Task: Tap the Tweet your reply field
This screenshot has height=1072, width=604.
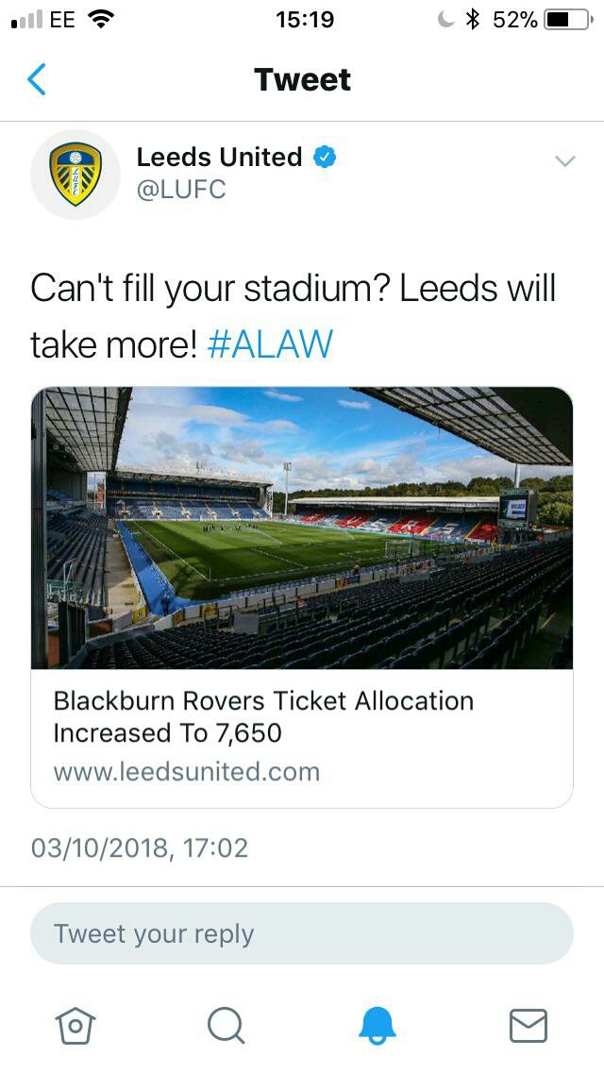Action: 302,933
